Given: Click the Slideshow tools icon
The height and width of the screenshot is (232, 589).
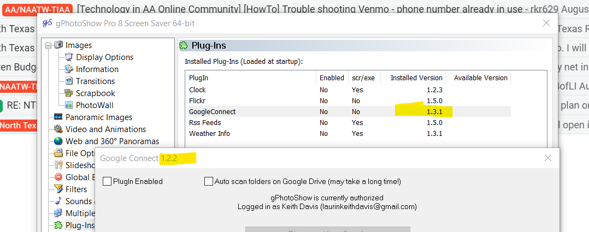Looking at the screenshot, I should coord(58,165).
